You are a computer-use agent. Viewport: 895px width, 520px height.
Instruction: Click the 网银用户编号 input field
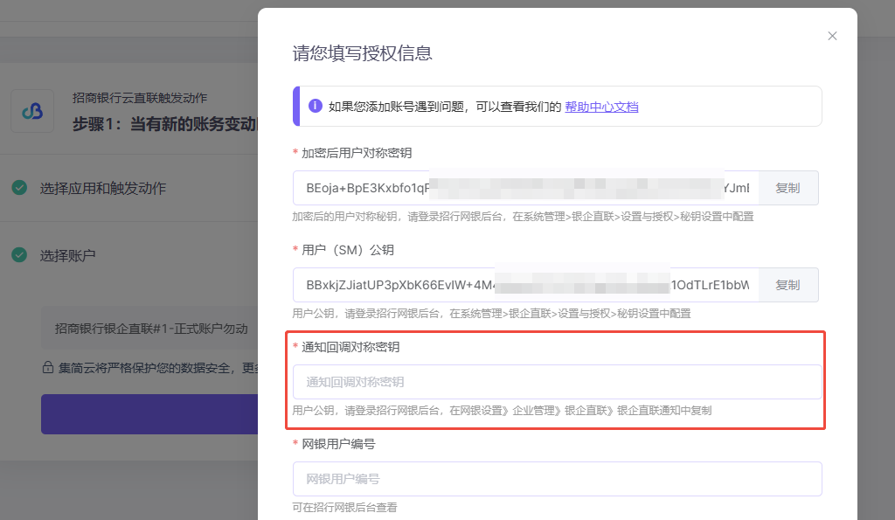point(557,479)
